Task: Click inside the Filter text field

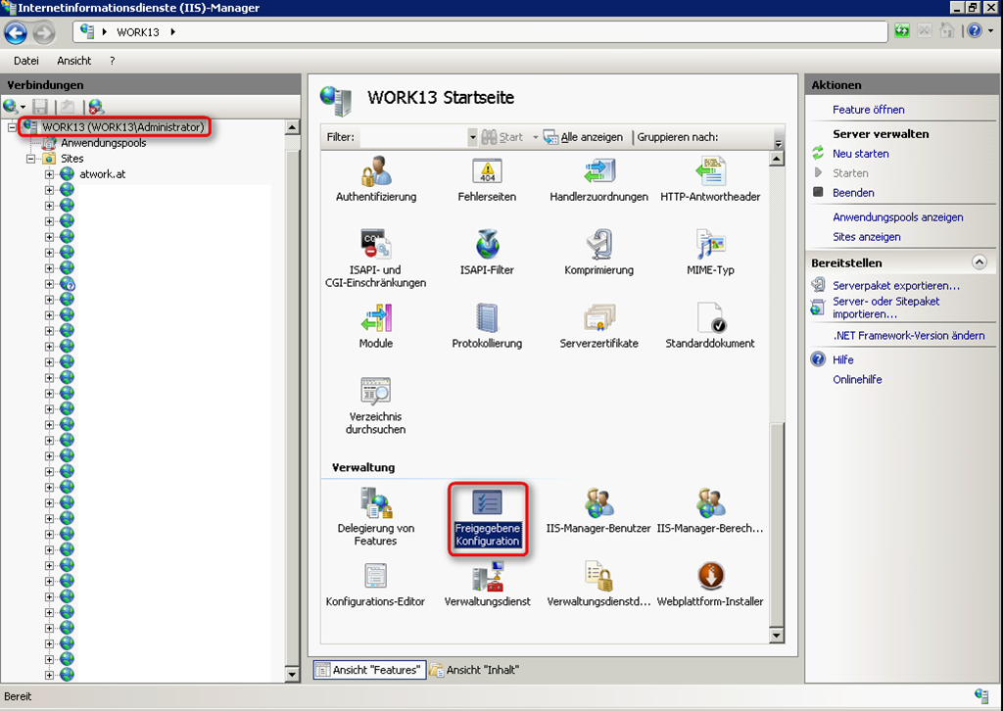Action: (411, 138)
